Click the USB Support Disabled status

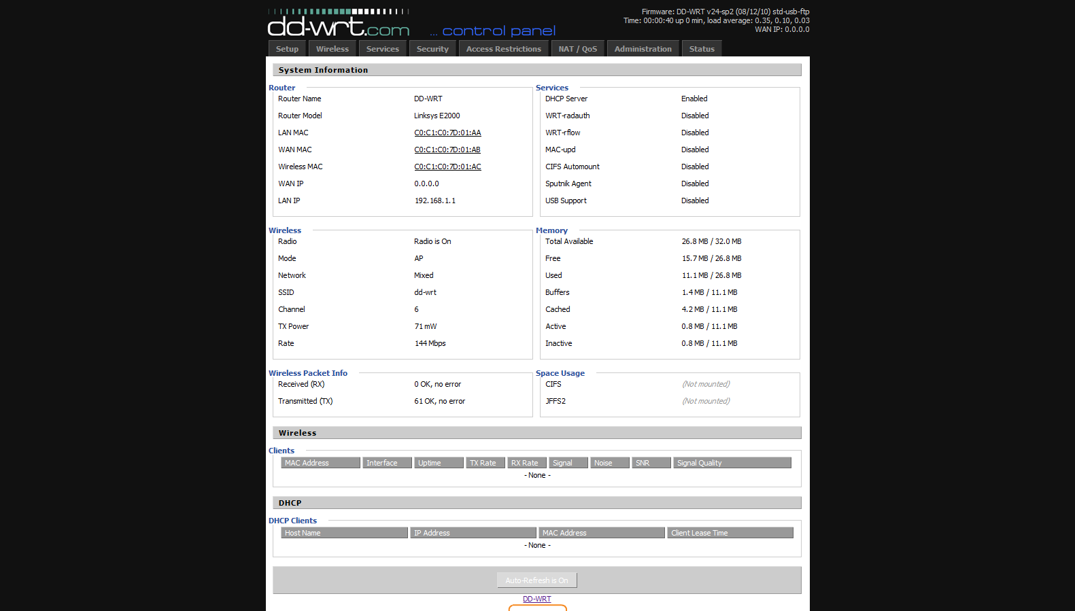coord(695,201)
